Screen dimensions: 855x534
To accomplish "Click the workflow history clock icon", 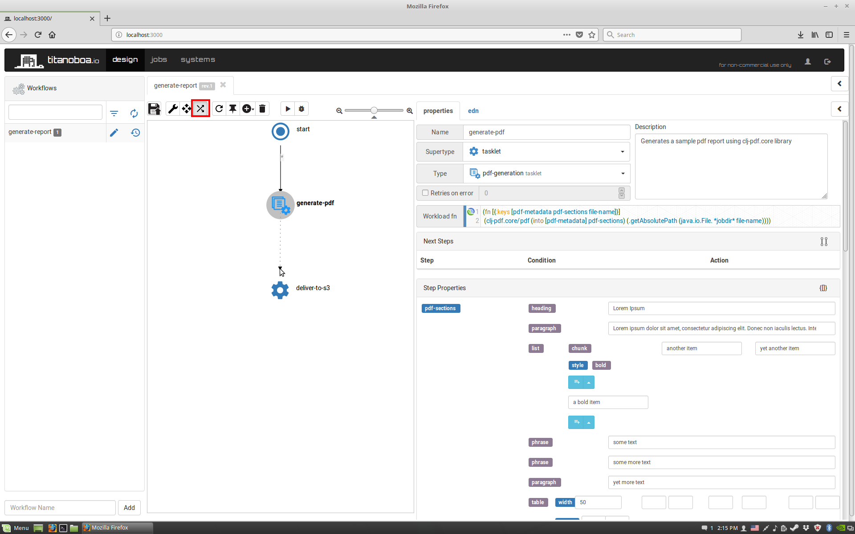I will 135,133.
